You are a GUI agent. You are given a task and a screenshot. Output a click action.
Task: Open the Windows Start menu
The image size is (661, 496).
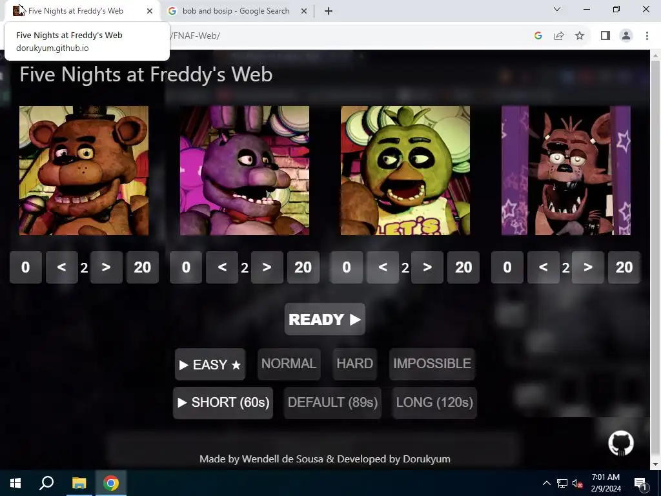pos(15,483)
